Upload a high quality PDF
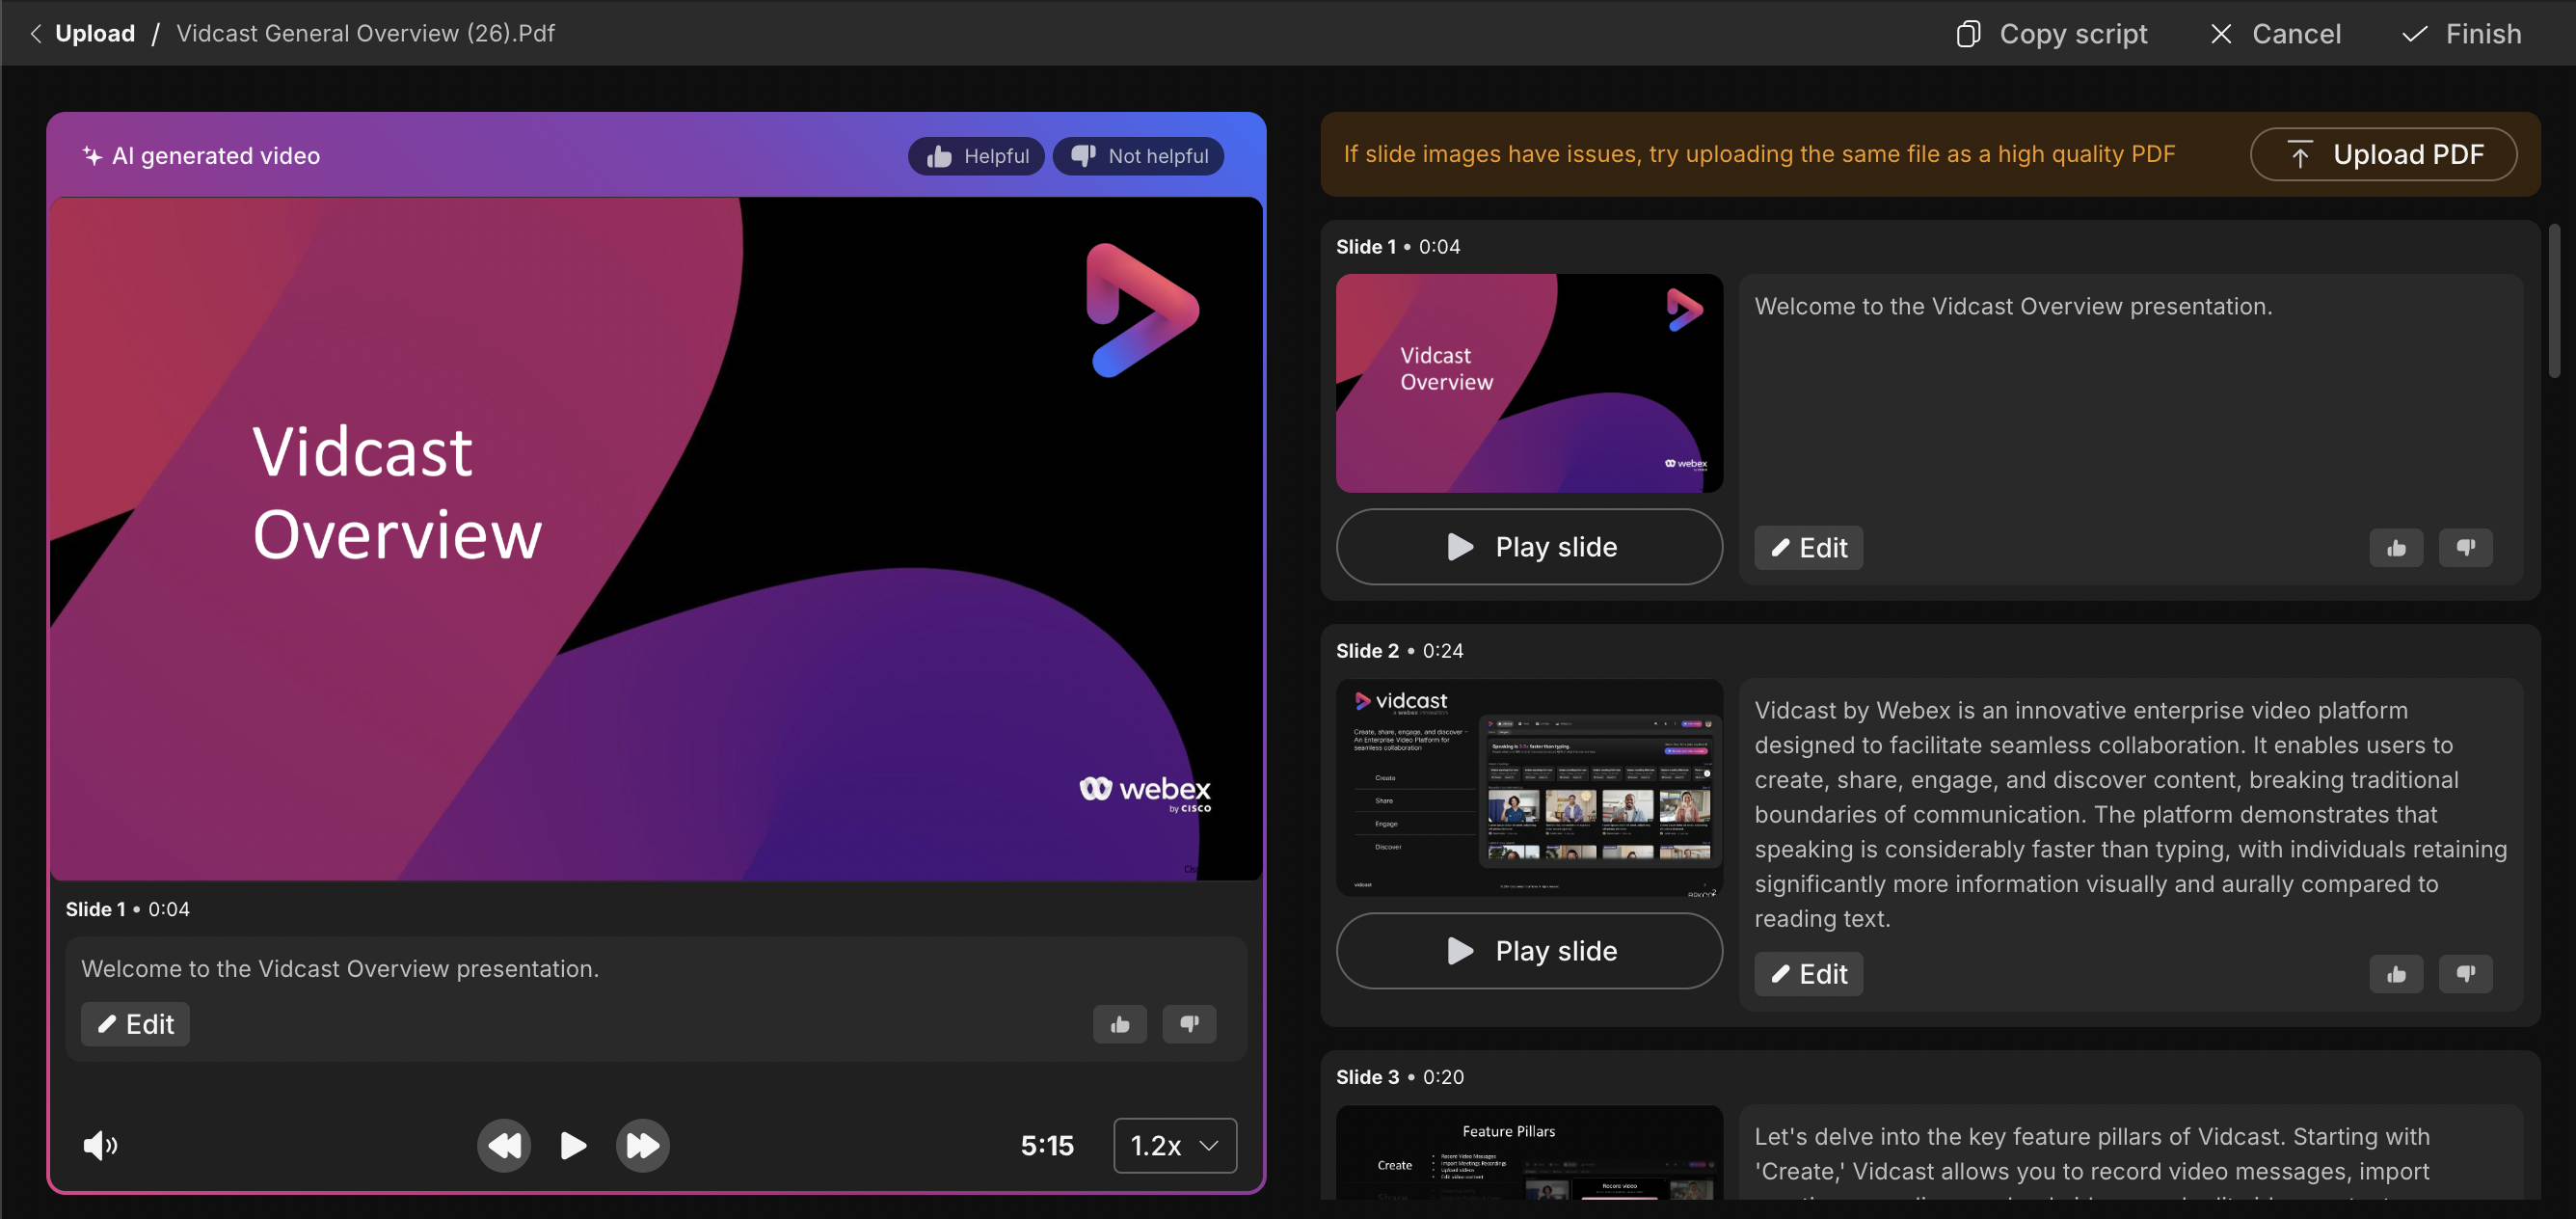Viewport: 2576px width, 1219px height. 2383,154
